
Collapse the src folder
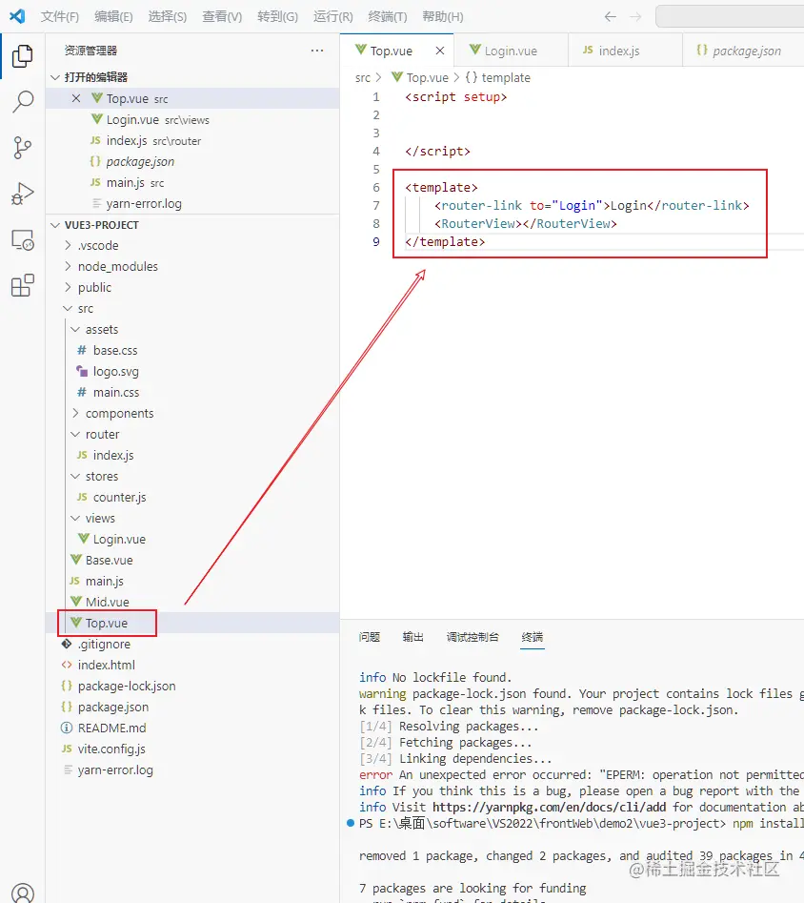click(192, 309)
